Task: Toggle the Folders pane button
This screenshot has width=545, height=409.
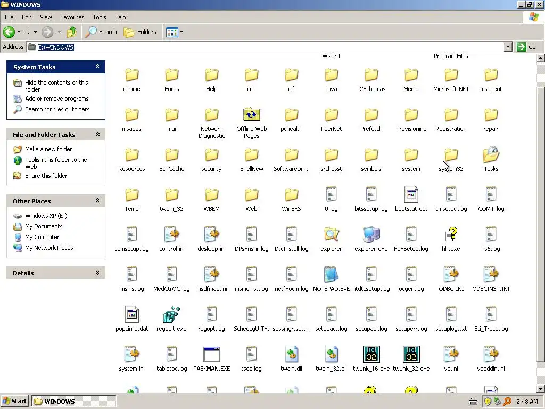Action: [140, 32]
